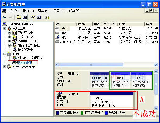Expand the 共享文件夹 node
Image resolution: width=160 pixels, height=123 pixels.
(x=10, y=37)
